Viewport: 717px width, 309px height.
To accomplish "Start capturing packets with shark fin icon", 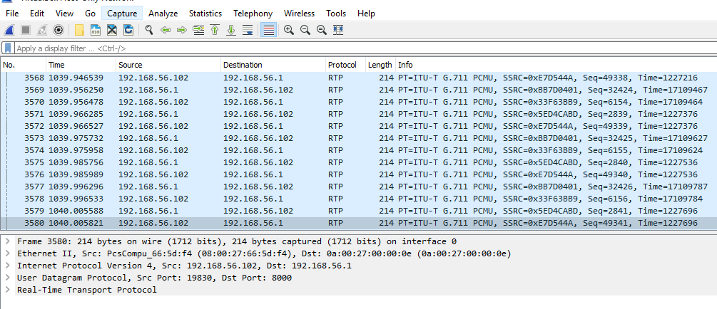I will [x=9, y=30].
